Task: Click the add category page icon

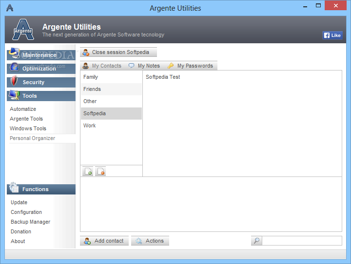Action: point(88,171)
